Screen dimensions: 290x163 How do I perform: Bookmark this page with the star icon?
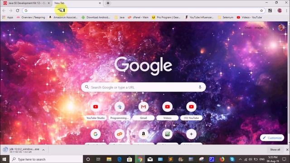pyautogui.click(x=261, y=10)
